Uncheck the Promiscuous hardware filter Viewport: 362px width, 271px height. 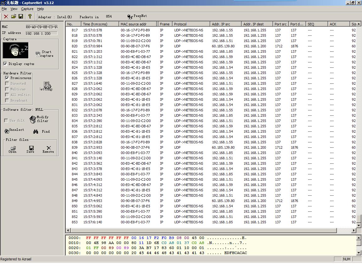[7, 78]
